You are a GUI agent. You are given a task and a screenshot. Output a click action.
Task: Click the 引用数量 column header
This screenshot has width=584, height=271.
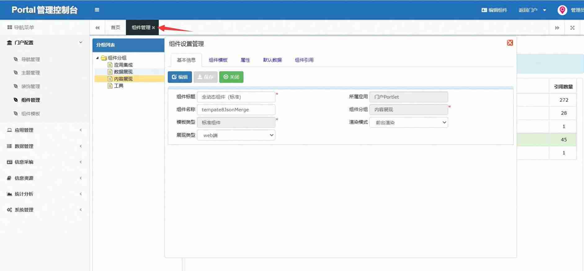point(563,87)
